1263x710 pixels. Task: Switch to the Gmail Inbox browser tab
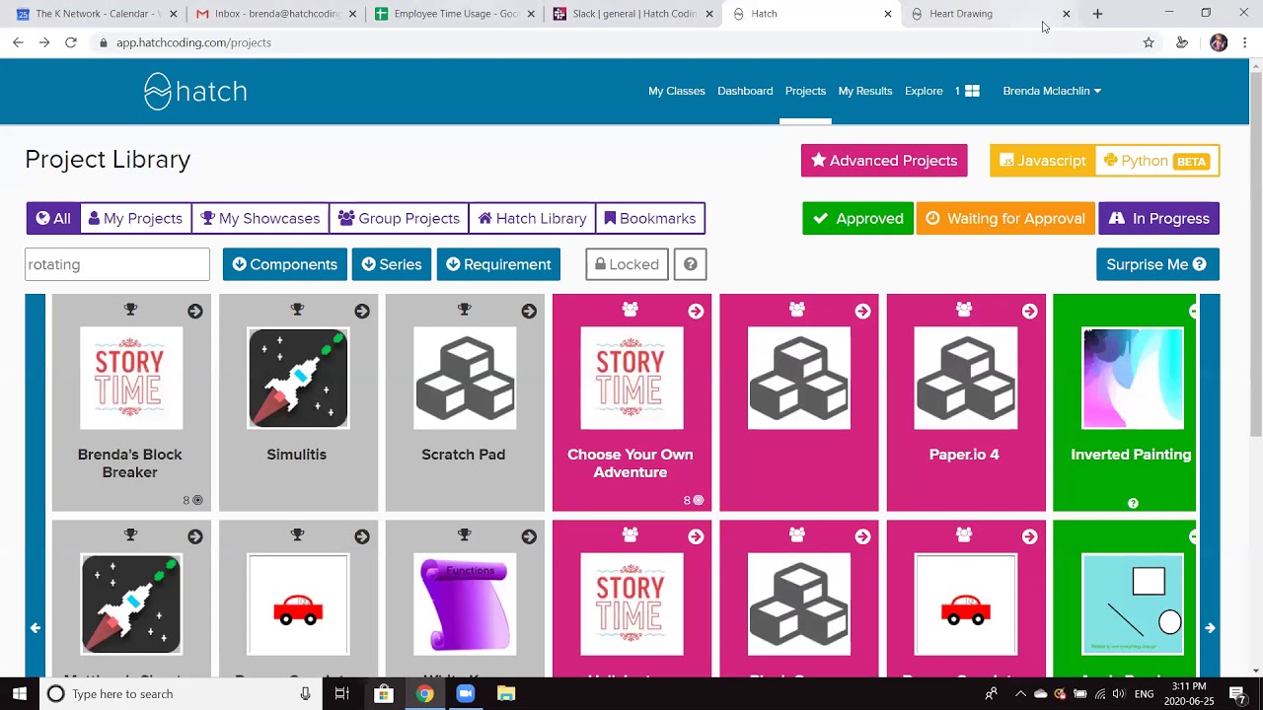tap(274, 14)
